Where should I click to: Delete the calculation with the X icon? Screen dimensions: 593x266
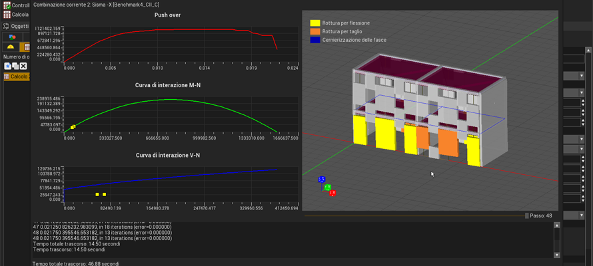pos(23,66)
